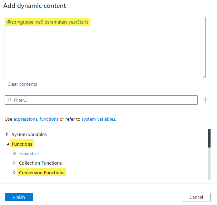The width and height of the screenshot is (217, 205).
Task: Select the Collection Functions label
Action: click(x=40, y=163)
